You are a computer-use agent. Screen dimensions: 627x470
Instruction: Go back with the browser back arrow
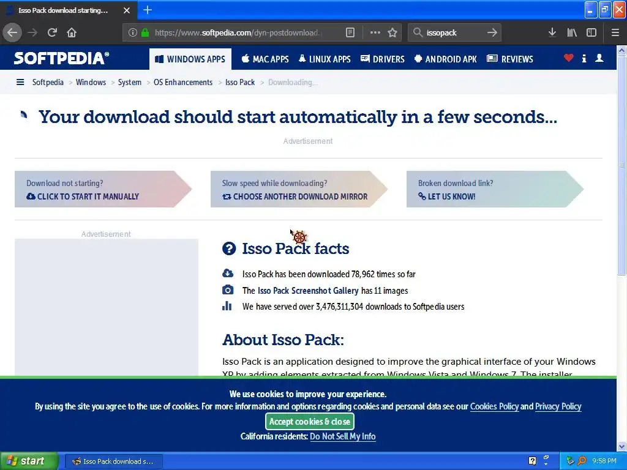(12, 32)
